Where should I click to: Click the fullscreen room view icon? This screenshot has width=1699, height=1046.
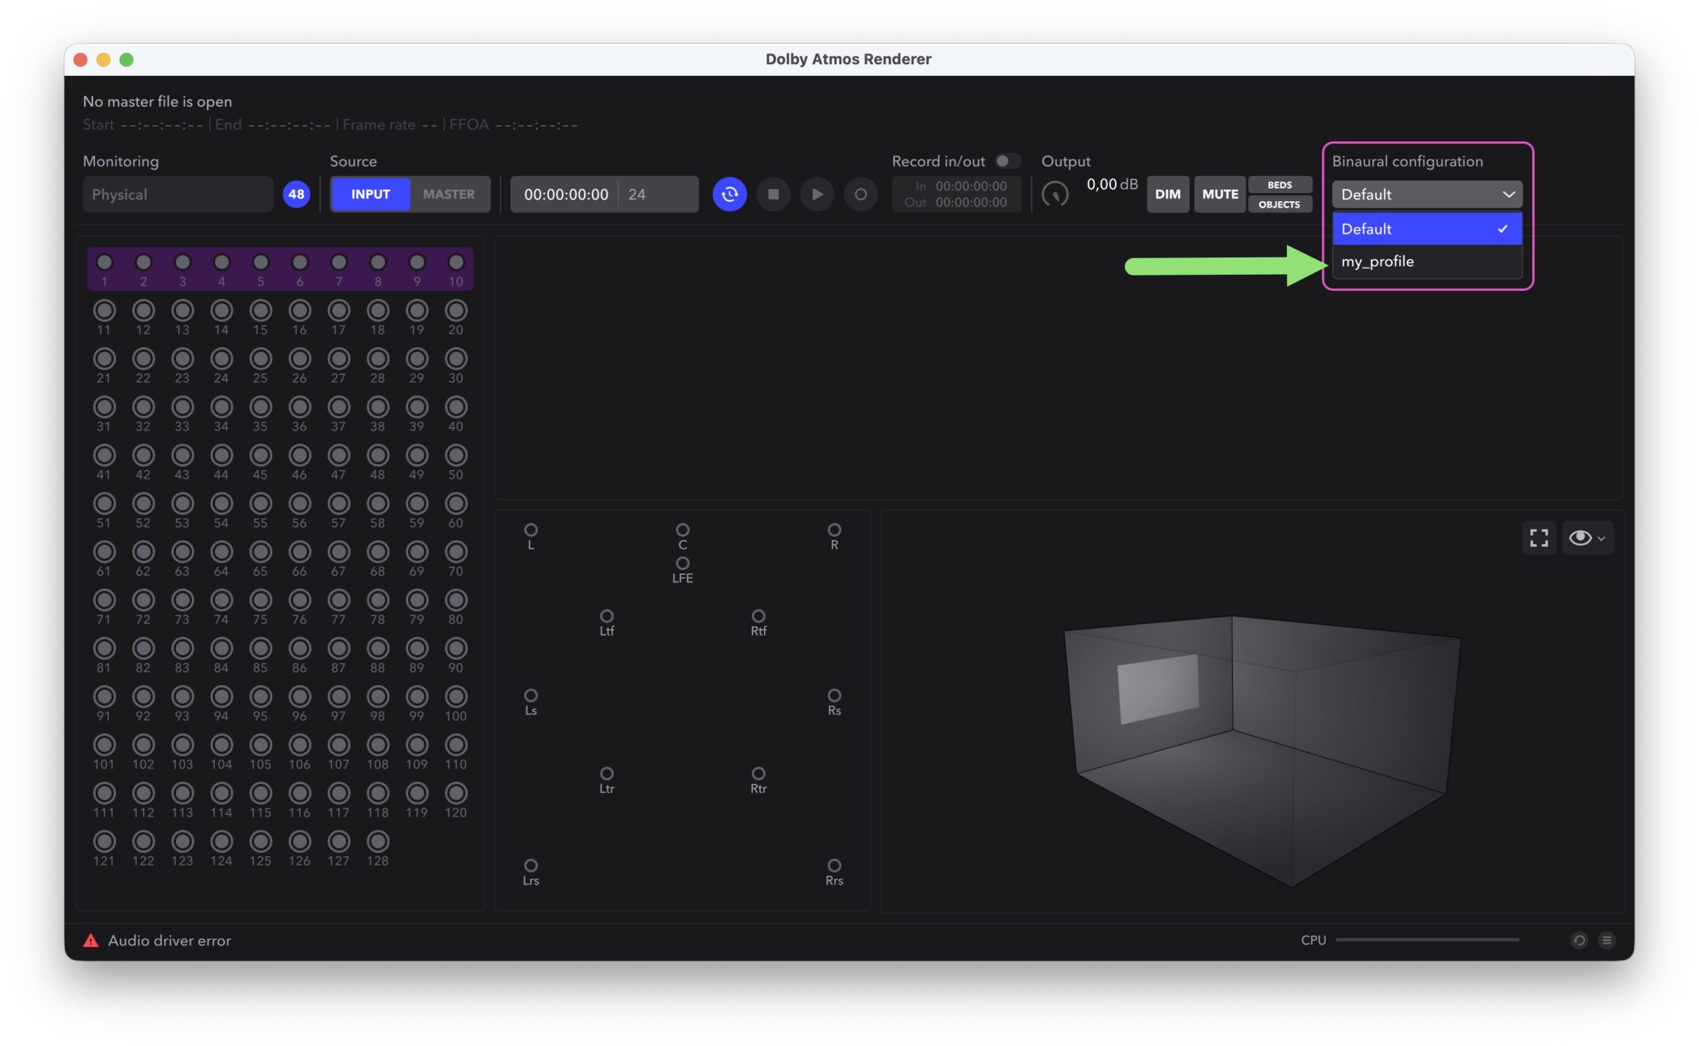[1538, 538]
